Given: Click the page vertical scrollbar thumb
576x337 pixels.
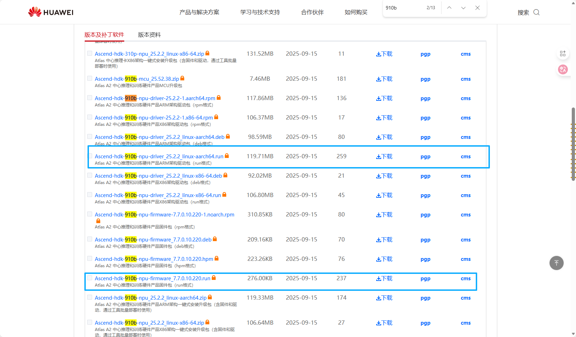Looking at the screenshot, I should coord(573,144).
